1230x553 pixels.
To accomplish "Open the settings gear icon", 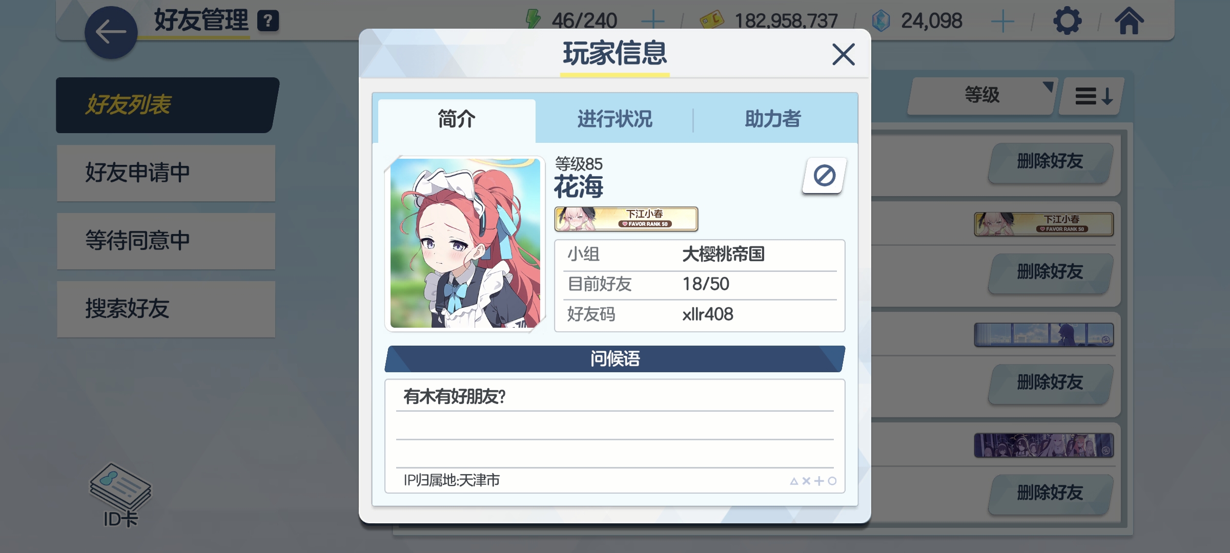I will [x=1067, y=21].
